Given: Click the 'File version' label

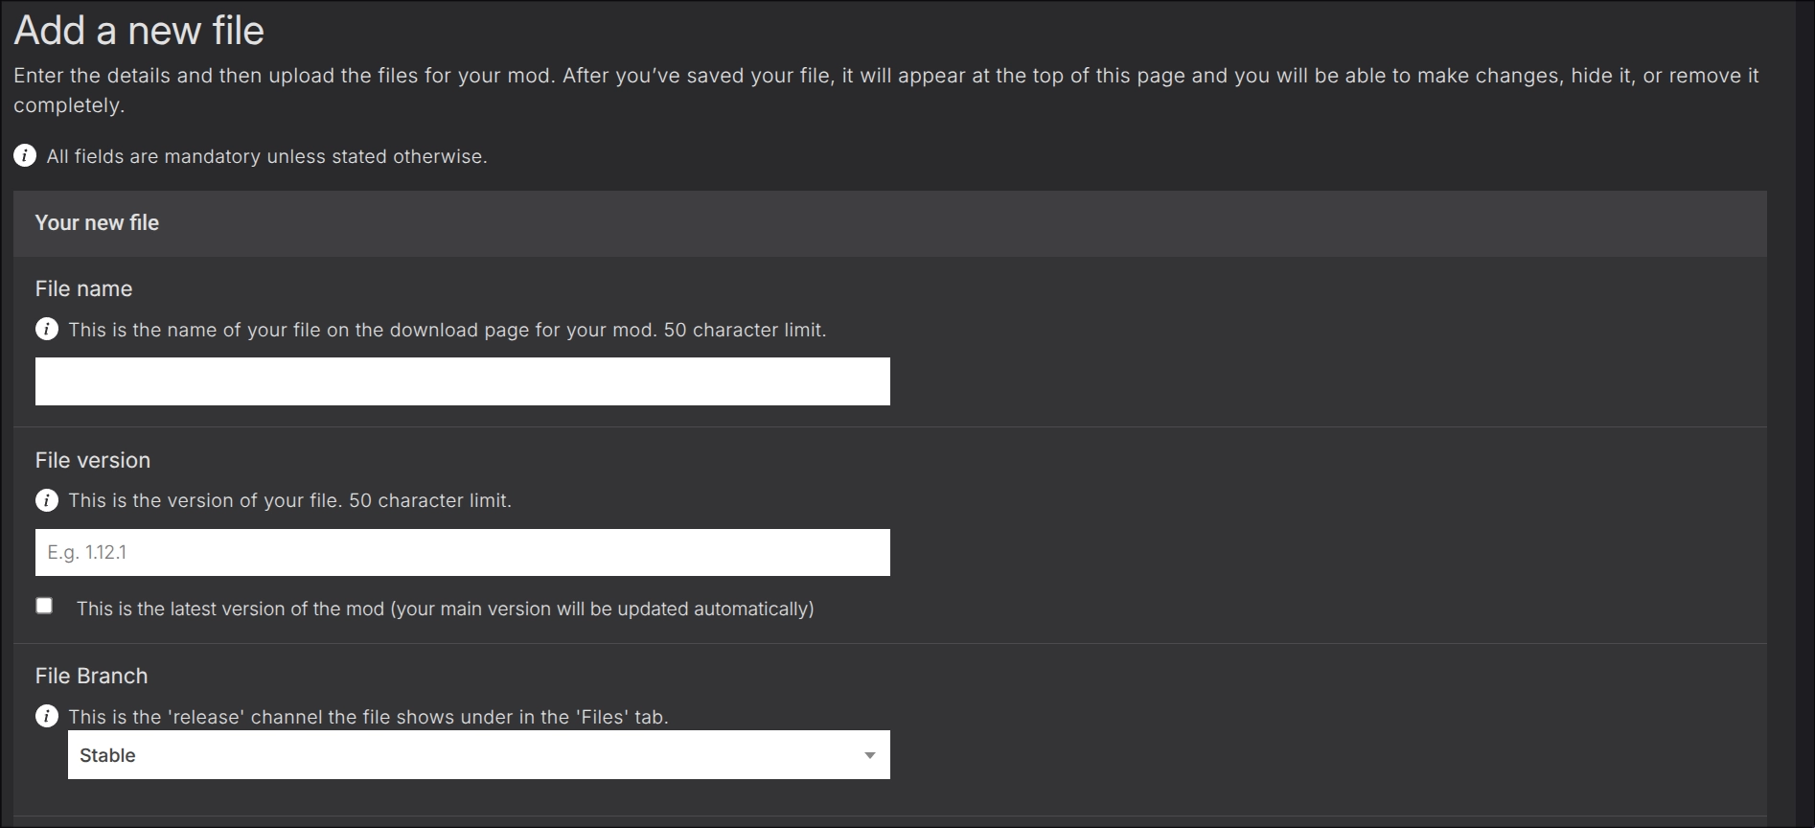Looking at the screenshot, I should (92, 461).
